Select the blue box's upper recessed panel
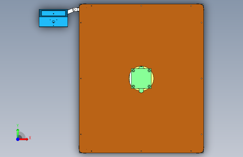The width and height of the screenshot is (243, 157). 54,13
